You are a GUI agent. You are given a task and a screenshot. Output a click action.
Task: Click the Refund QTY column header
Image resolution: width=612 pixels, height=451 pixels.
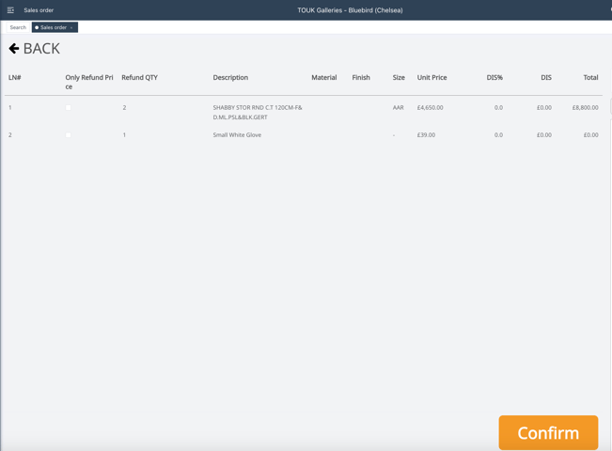139,78
